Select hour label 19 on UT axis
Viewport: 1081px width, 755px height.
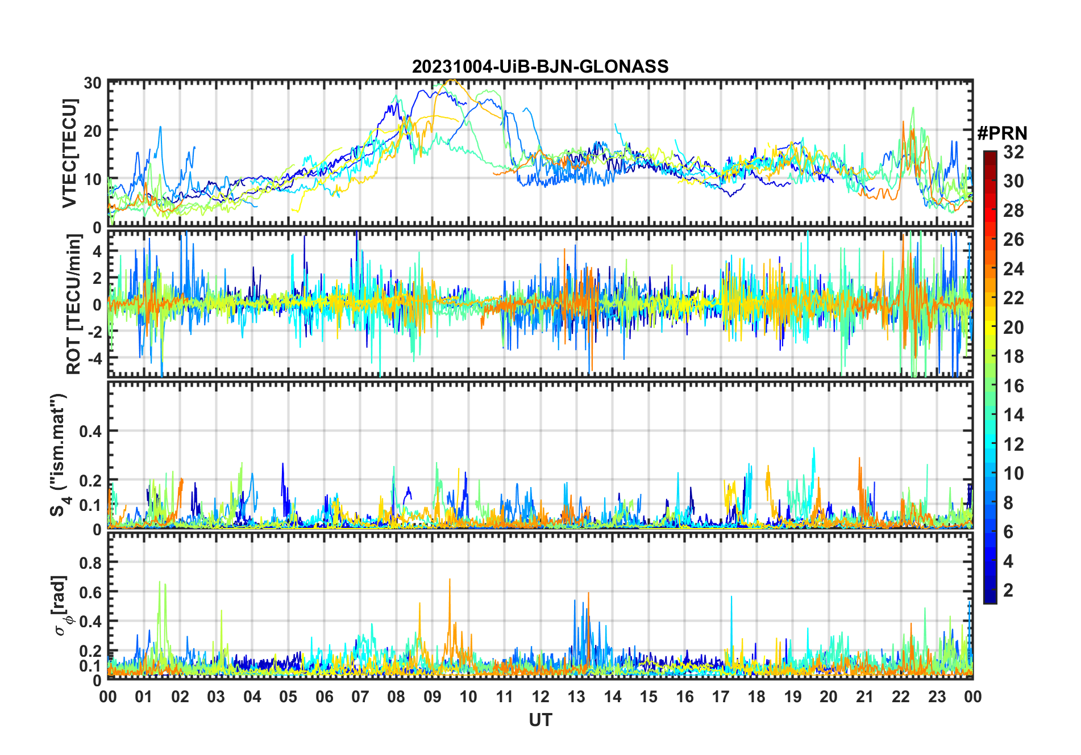pos(793,697)
